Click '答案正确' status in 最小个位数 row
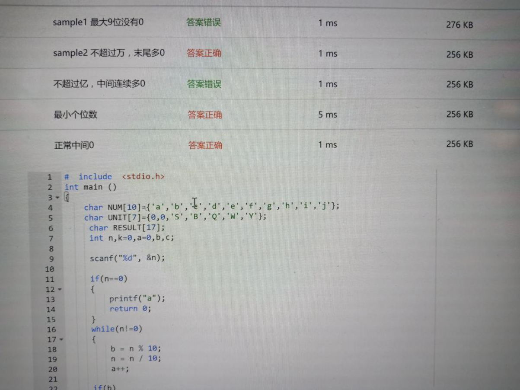The image size is (520, 390). click(205, 115)
